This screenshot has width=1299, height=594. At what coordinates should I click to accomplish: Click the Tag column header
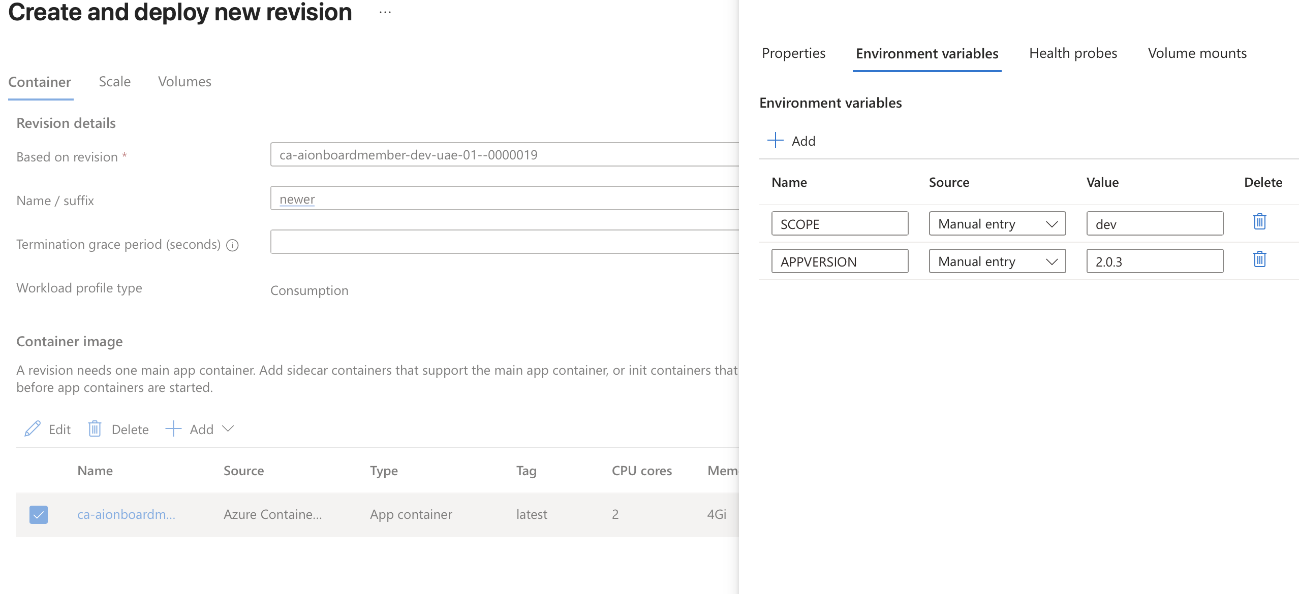tap(527, 471)
